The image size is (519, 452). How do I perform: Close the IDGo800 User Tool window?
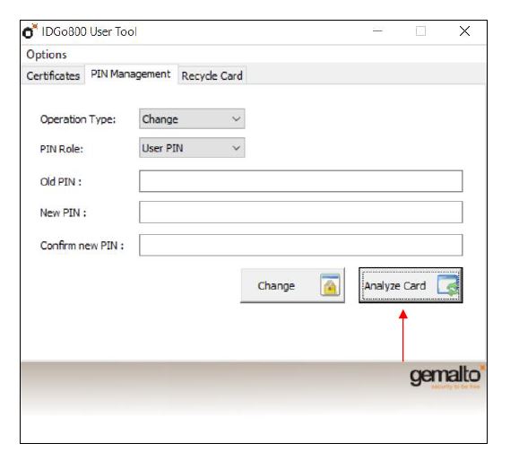tap(464, 31)
